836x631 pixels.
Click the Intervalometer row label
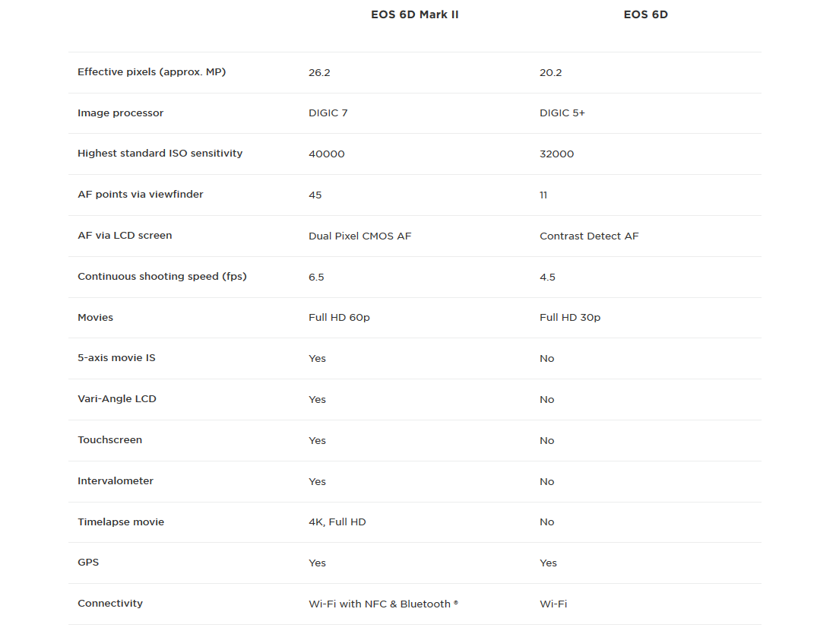pos(116,481)
